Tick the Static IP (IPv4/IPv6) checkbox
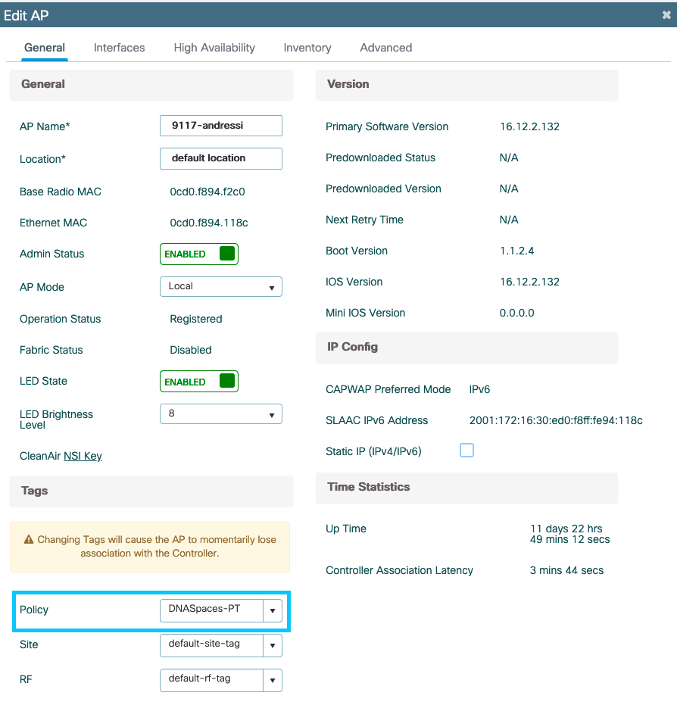This screenshot has height=705, width=677. 466,450
